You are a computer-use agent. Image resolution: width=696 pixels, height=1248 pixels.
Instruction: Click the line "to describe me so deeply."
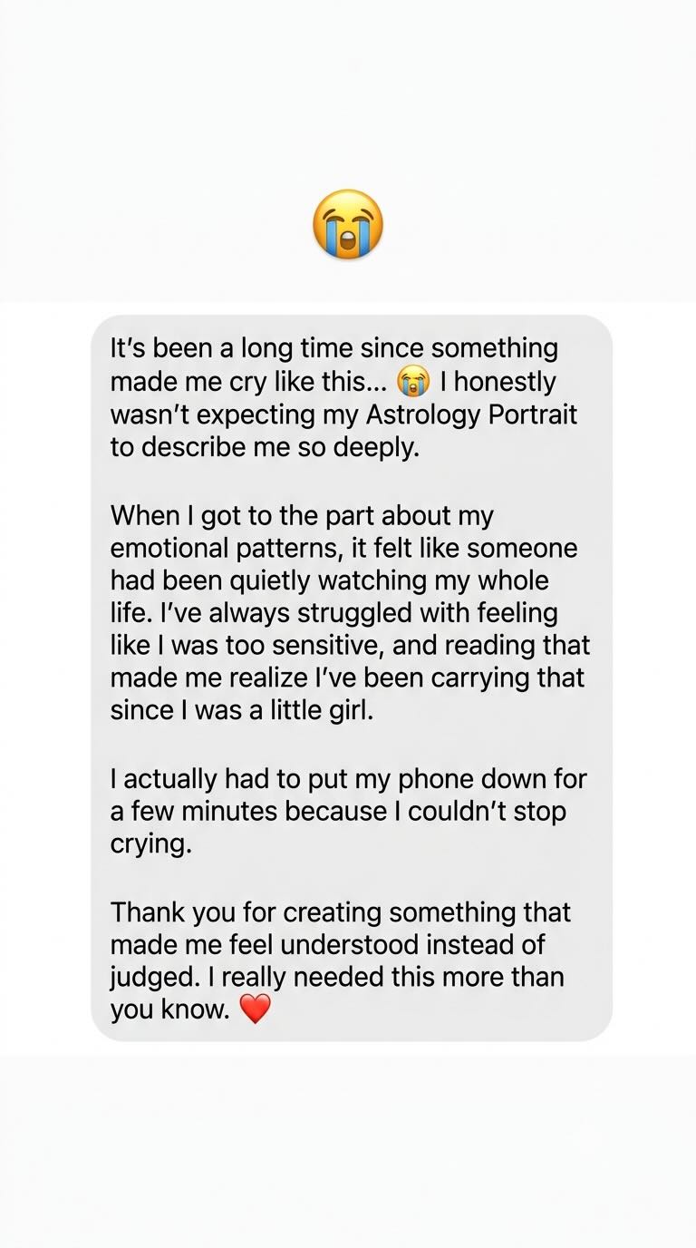click(x=265, y=448)
